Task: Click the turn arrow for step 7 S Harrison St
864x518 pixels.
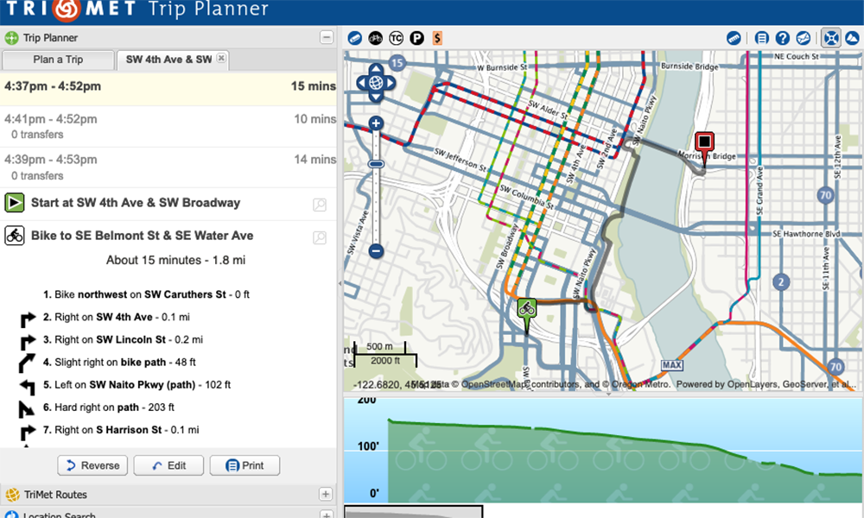Action: click(x=28, y=433)
